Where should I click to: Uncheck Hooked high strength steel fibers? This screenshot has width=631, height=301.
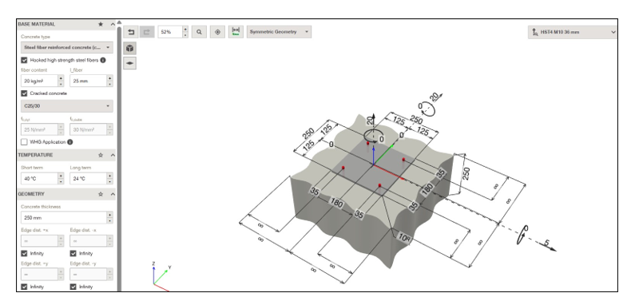(24, 61)
